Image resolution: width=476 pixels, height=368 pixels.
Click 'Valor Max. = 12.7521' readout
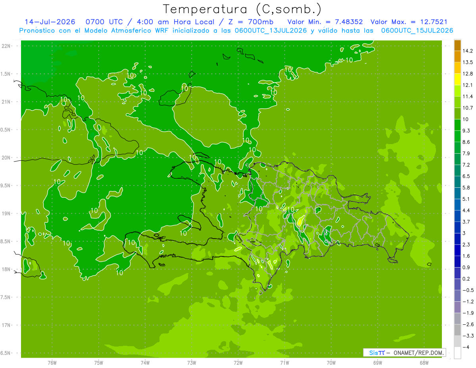pos(409,22)
